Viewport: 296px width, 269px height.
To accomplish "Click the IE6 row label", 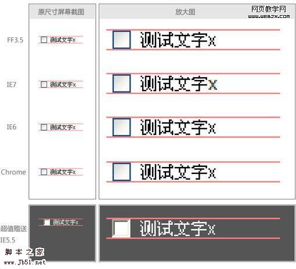I will tap(12, 127).
